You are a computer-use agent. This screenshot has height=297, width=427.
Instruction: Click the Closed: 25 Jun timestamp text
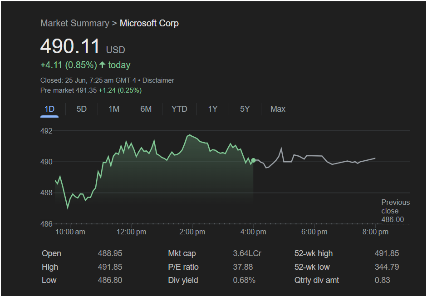pyautogui.click(x=88, y=80)
